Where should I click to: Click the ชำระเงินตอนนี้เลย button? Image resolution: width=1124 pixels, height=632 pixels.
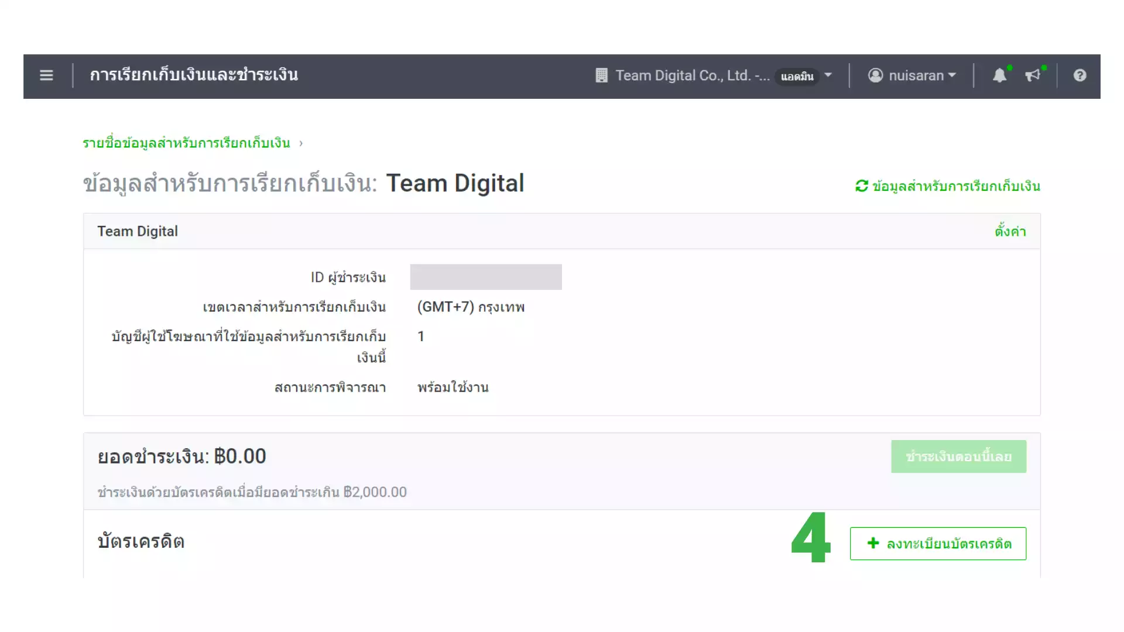tap(958, 456)
